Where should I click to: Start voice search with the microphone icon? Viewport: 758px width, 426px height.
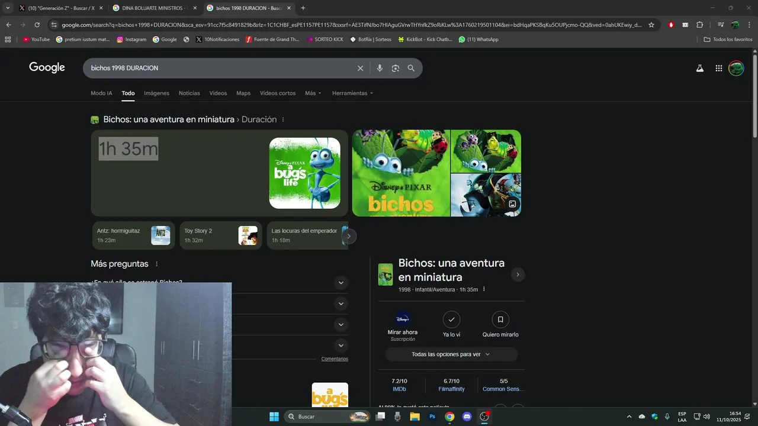(380, 68)
